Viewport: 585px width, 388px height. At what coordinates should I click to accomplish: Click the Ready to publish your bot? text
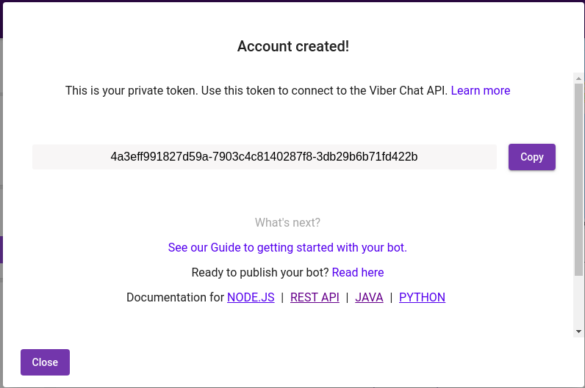click(x=260, y=273)
